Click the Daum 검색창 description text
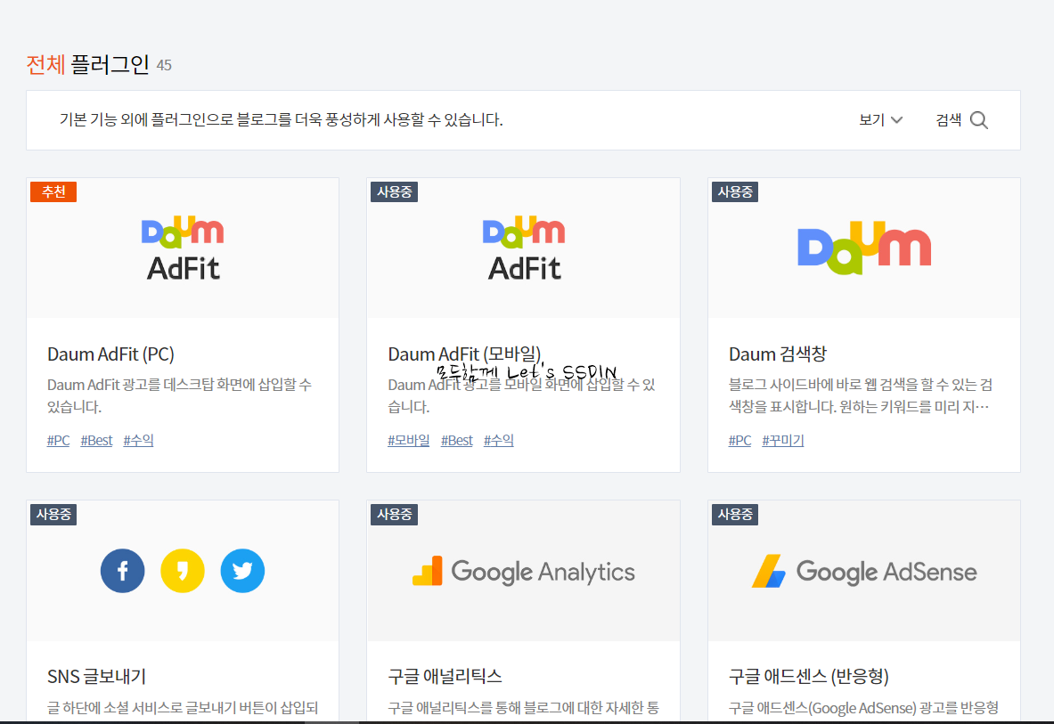Image resolution: width=1054 pixels, height=724 pixels. click(861, 395)
